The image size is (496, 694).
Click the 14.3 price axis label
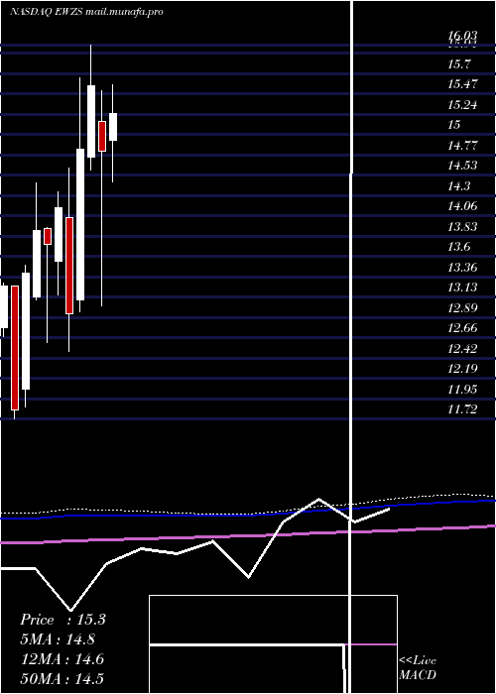click(x=459, y=186)
